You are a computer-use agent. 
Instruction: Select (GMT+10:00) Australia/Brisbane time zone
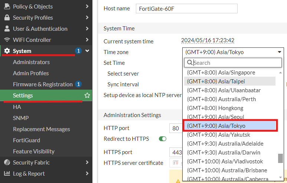230,170
